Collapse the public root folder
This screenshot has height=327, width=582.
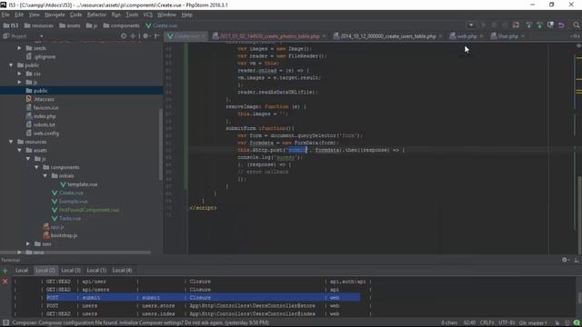click(x=11, y=65)
